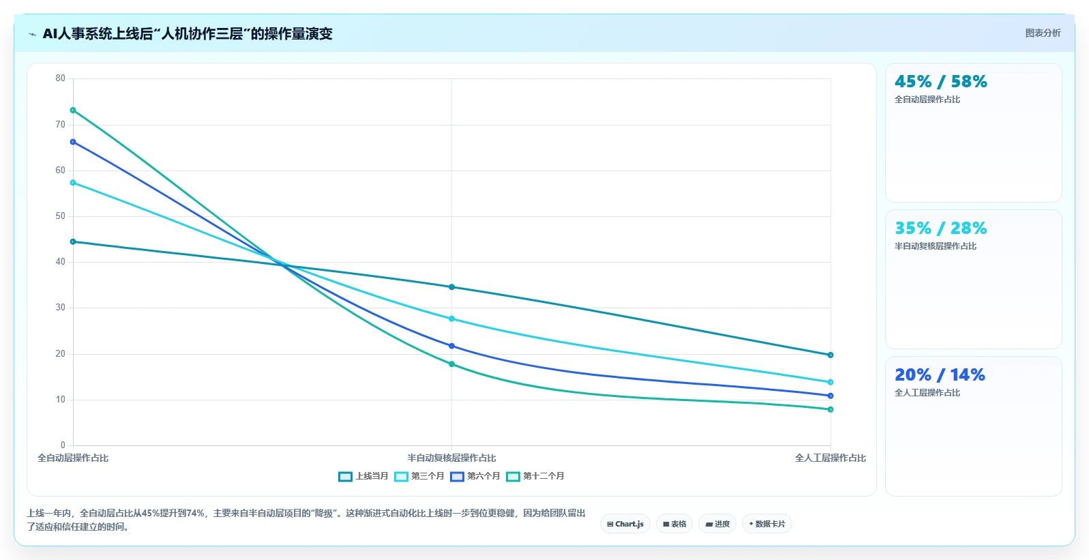Click the 第十二个月 point at 全自动层操作占比

[x=73, y=110]
